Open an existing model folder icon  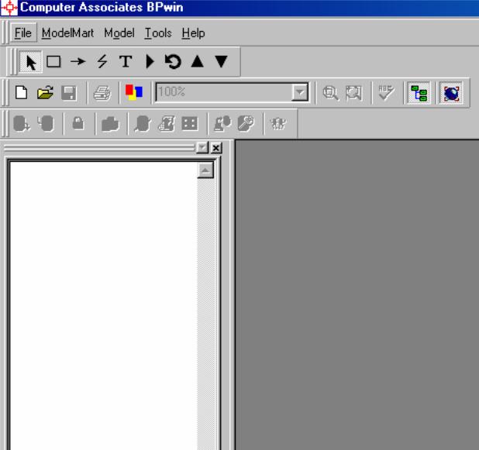click(45, 92)
